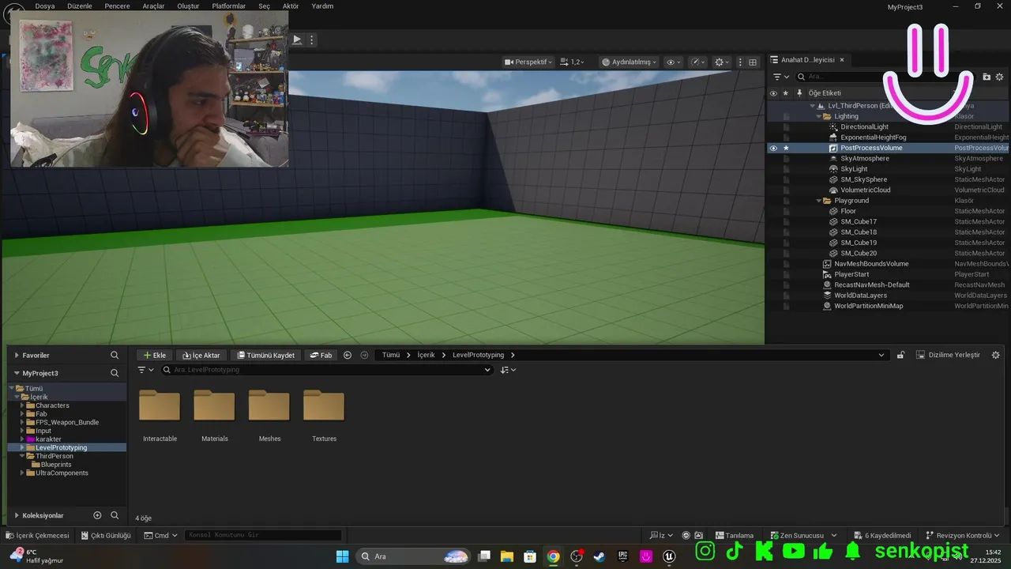The height and width of the screenshot is (569, 1011).
Task: Select SM_Cube17 in the Outliner
Action: click(859, 221)
